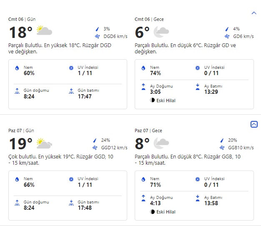Click the moonrise icon beside Ay Doğumu 3:05

click(x=143, y=87)
